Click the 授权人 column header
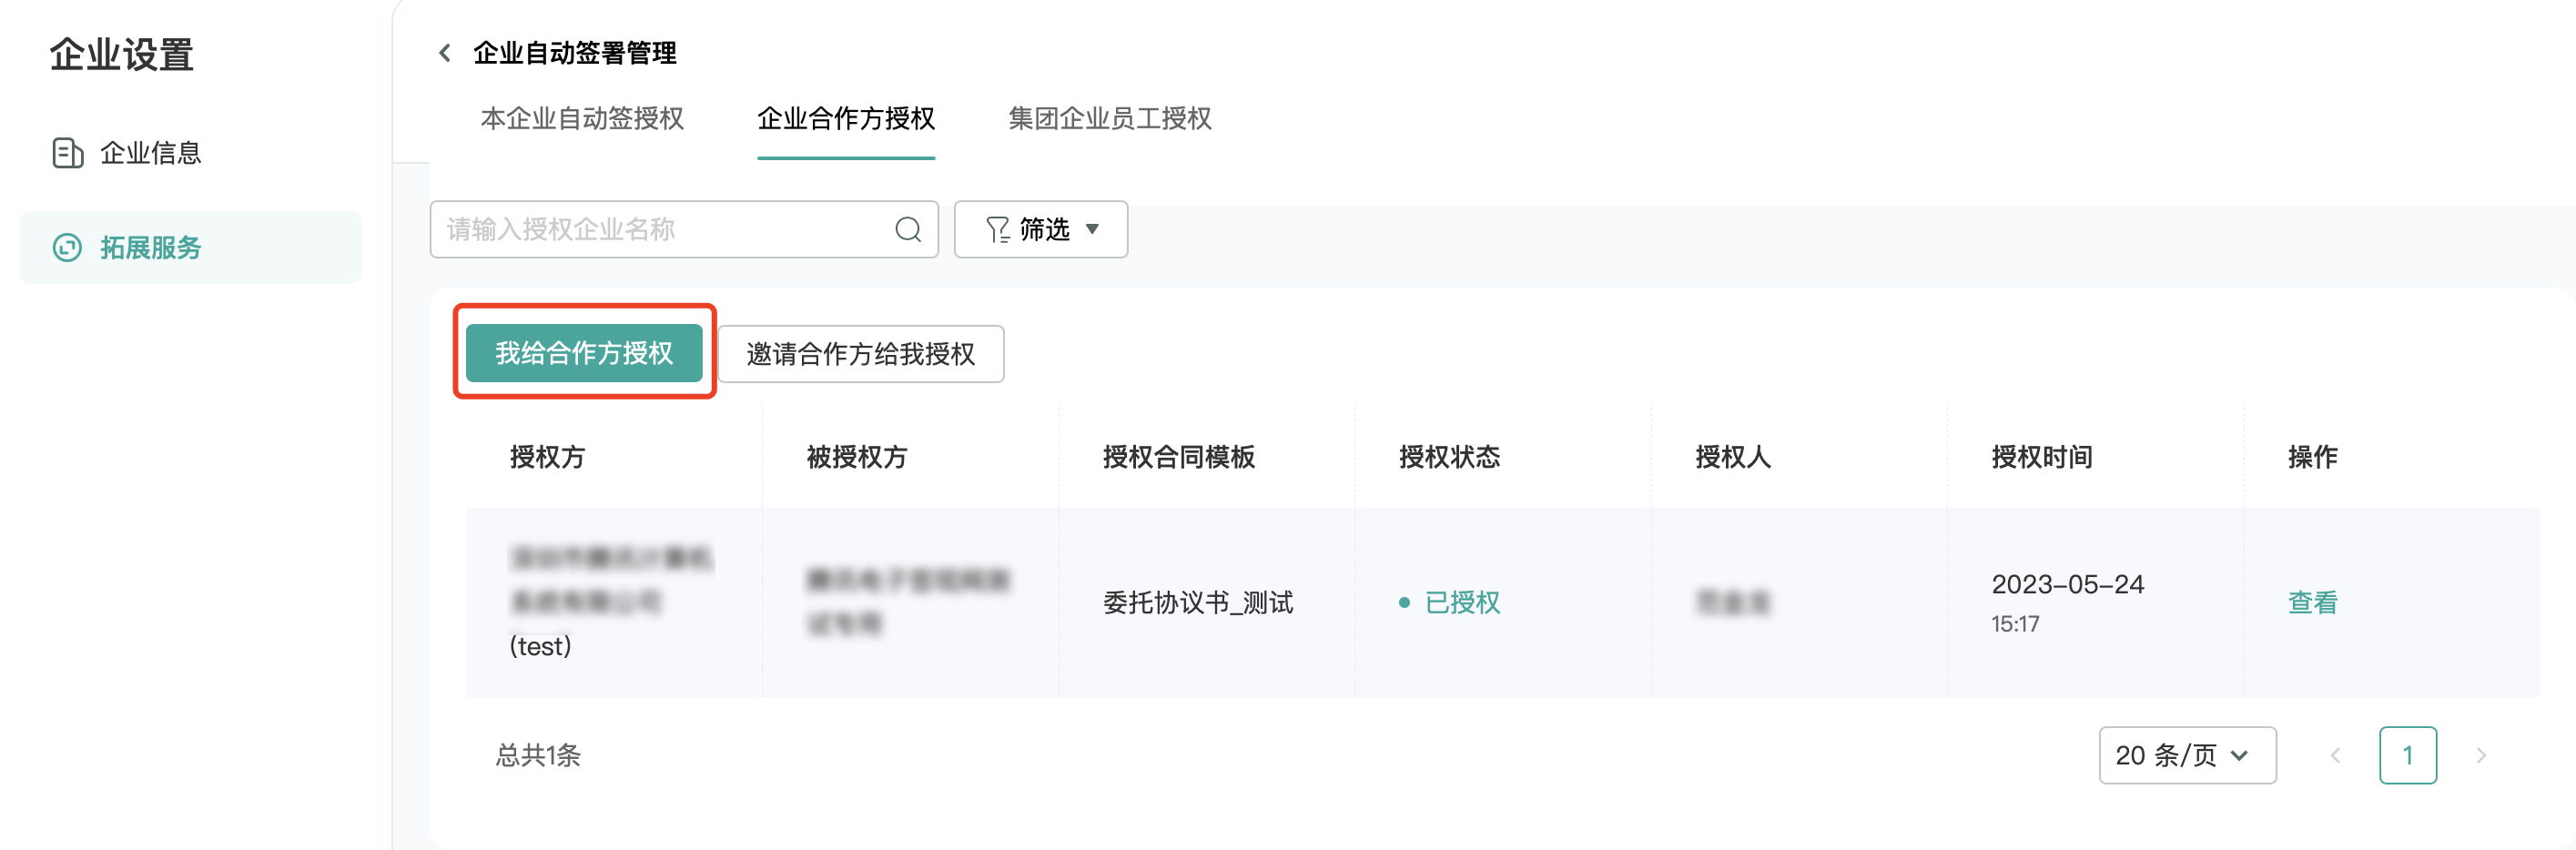This screenshot has height=850, width=2576. [1733, 458]
